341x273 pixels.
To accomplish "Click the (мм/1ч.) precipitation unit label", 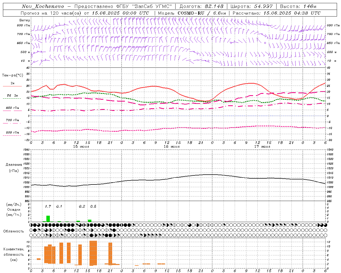I will coord(14,215).
